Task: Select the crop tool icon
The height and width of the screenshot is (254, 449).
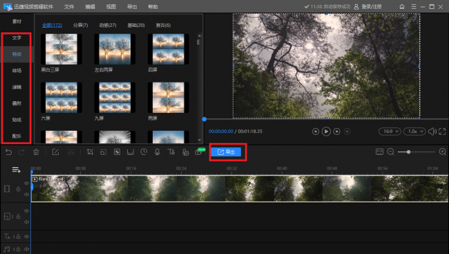Action: click(90, 152)
